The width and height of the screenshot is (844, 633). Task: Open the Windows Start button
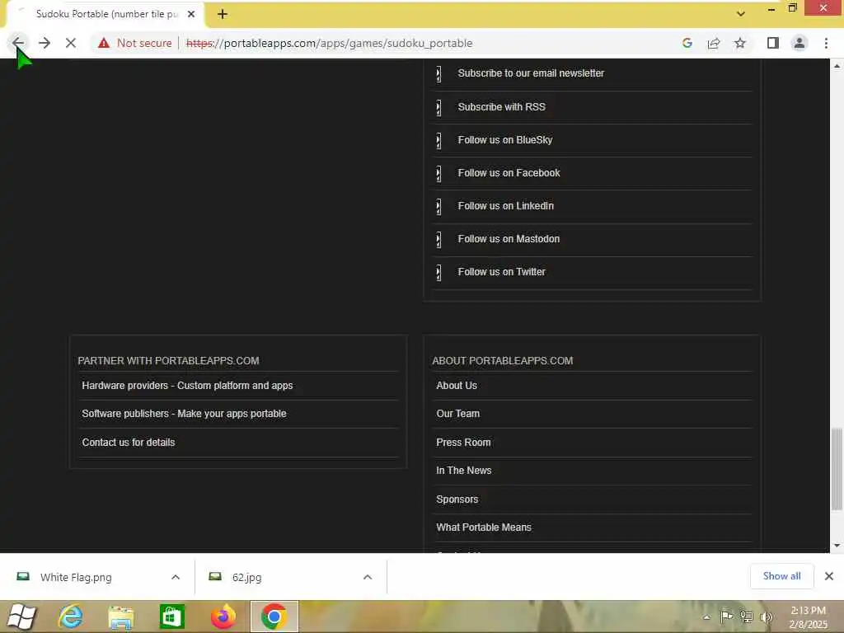coord(22,617)
